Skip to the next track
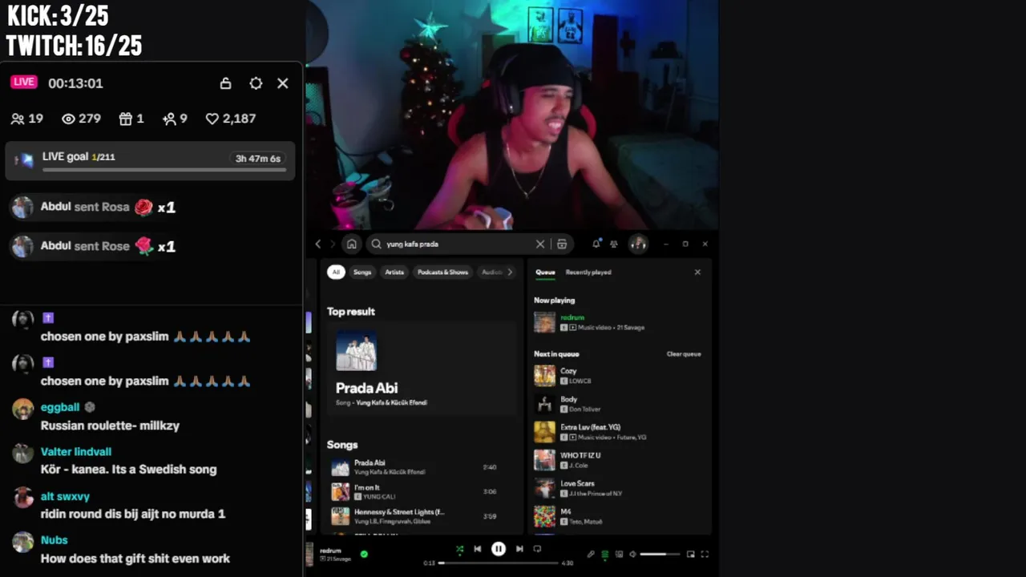 pyautogui.click(x=519, y=549)
